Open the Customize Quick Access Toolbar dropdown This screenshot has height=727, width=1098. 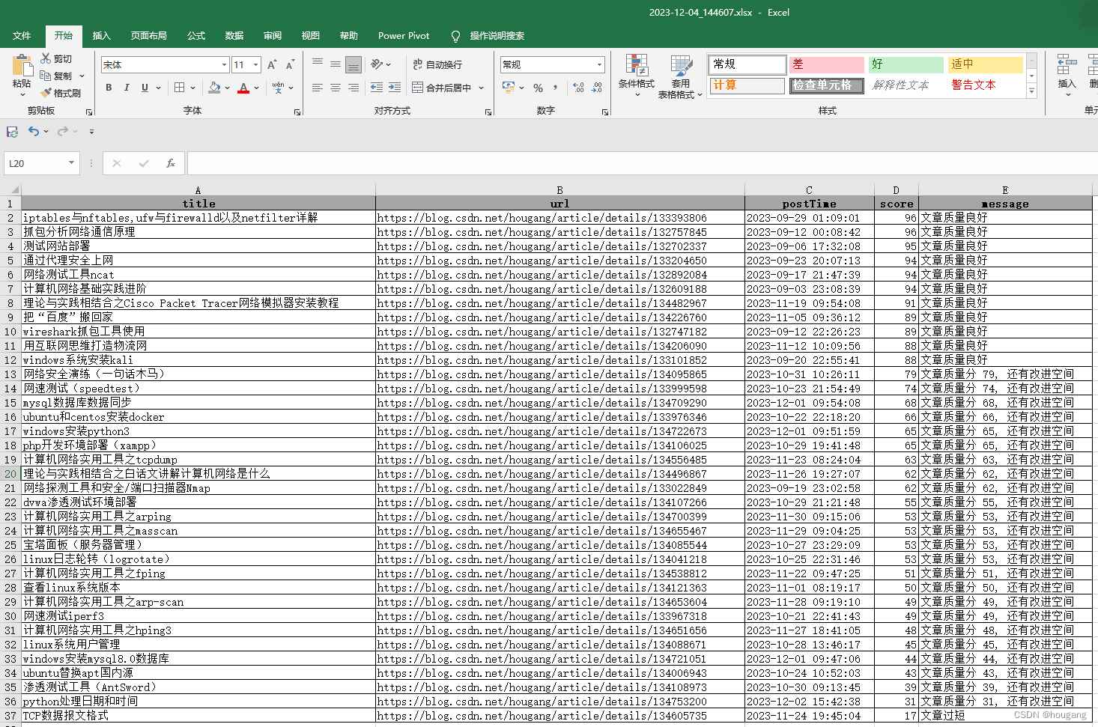click(x=91, y=132)
